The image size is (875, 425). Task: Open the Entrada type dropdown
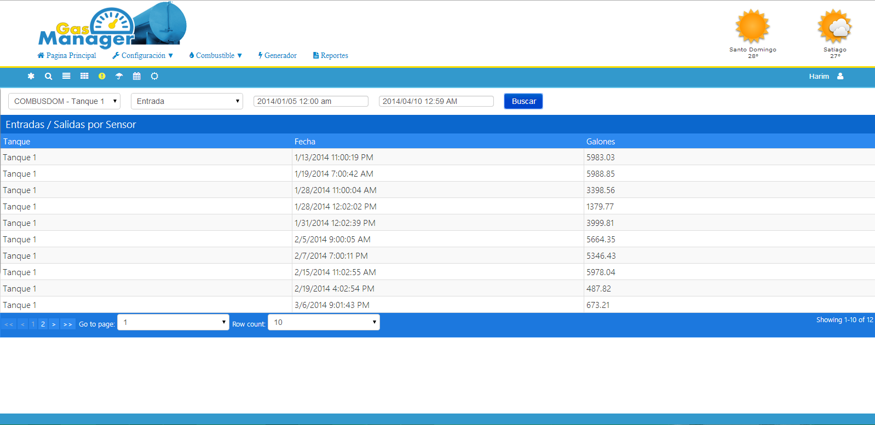(187, 101)
